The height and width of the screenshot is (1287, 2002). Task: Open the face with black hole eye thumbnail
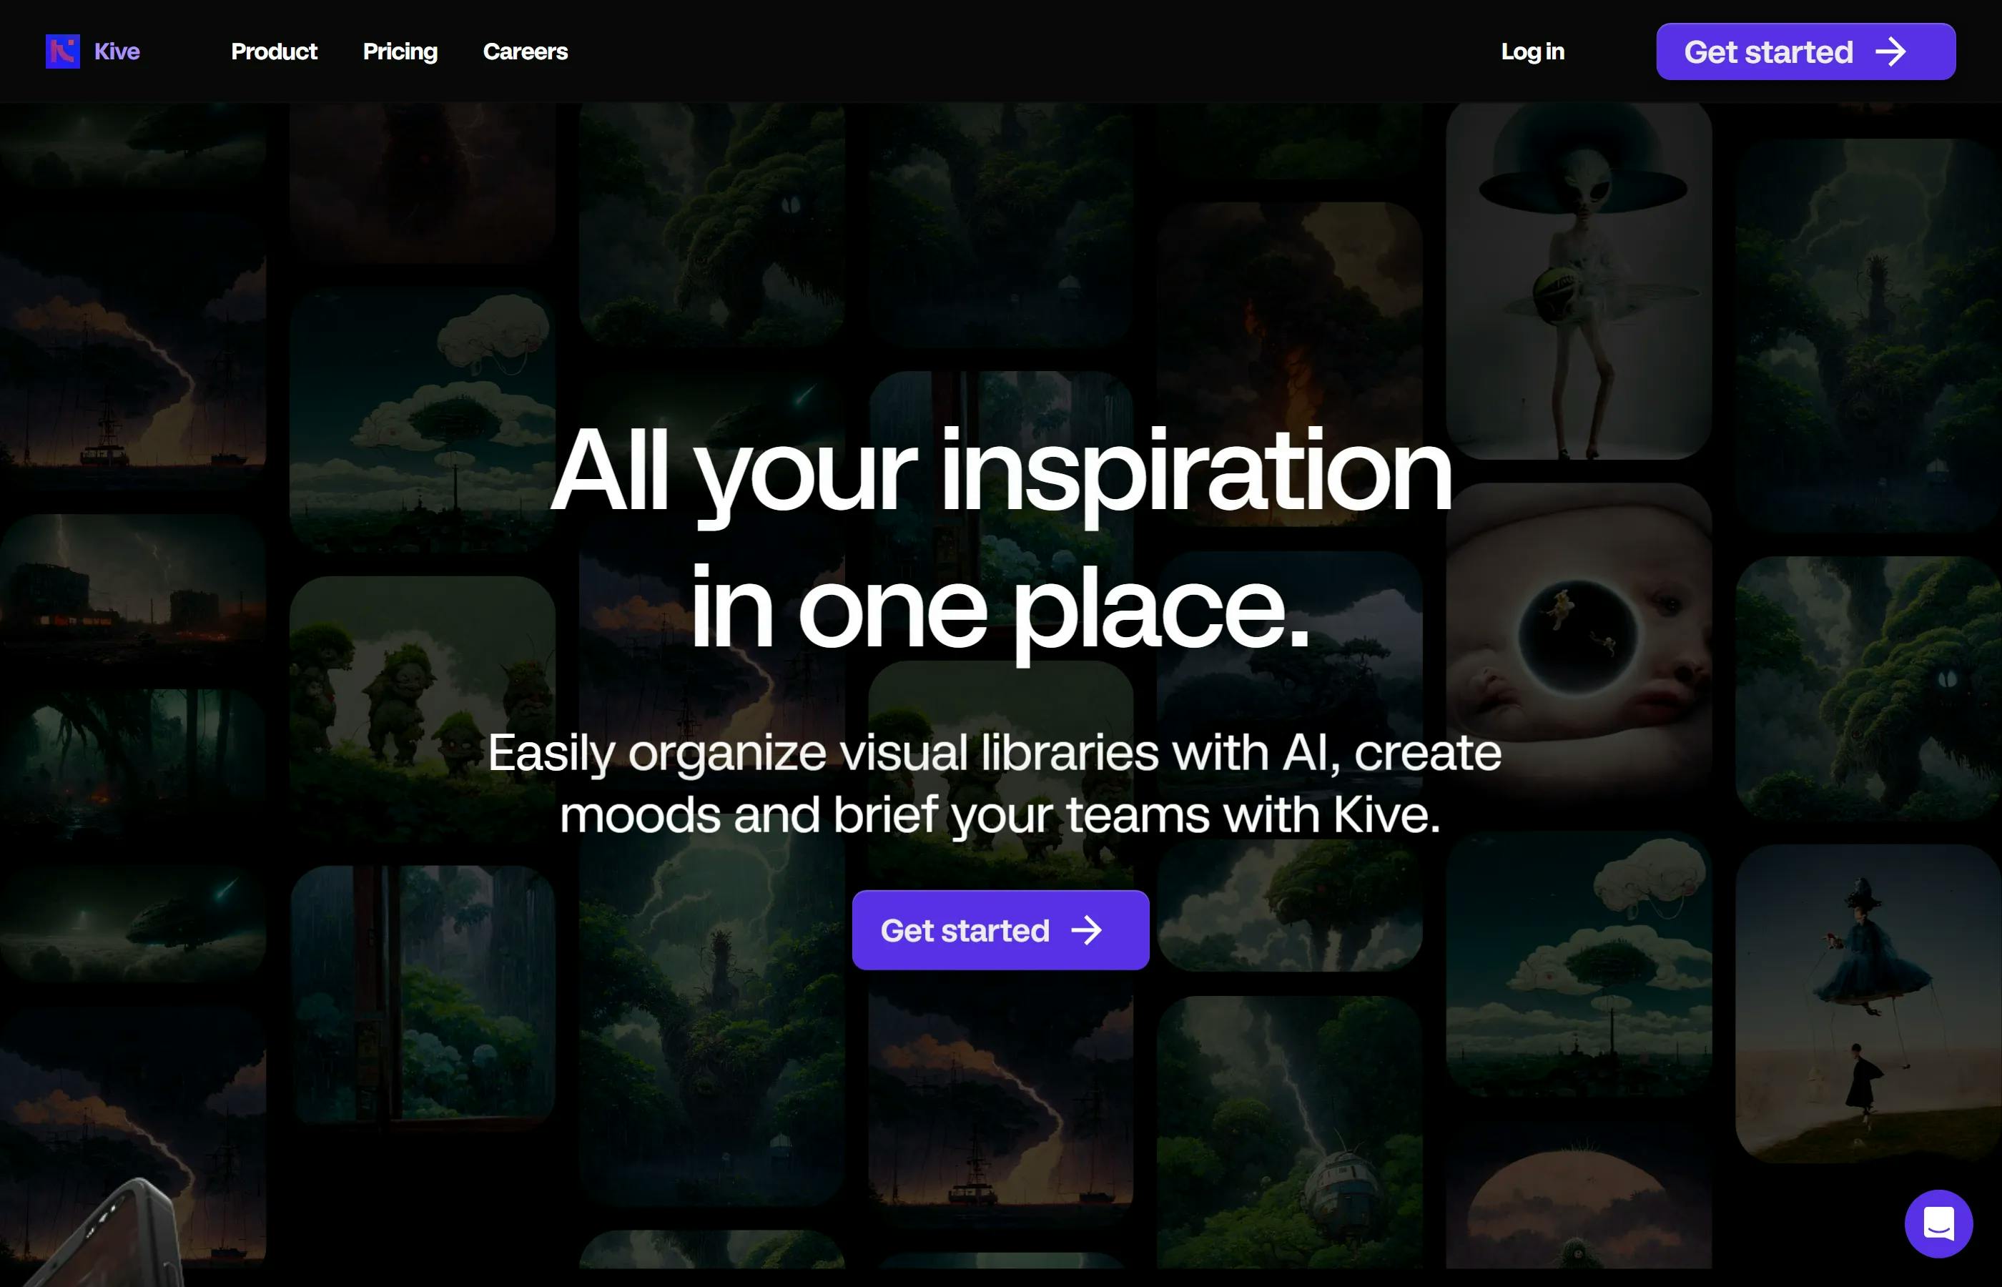point(1579,643)
